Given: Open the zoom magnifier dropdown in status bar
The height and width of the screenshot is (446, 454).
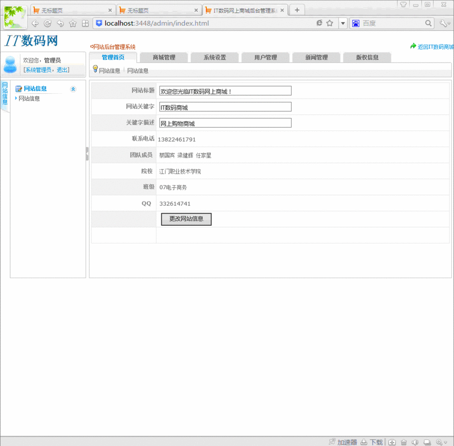Looking at the screenshot, I should pyautogui.click(x=441, y=442).
